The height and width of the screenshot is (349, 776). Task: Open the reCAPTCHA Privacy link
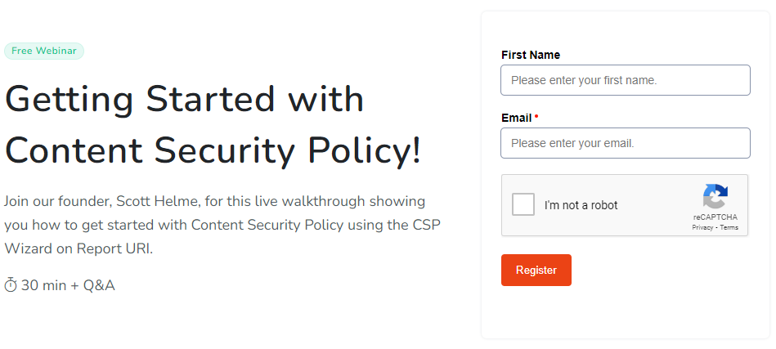[x=702, y=227]
